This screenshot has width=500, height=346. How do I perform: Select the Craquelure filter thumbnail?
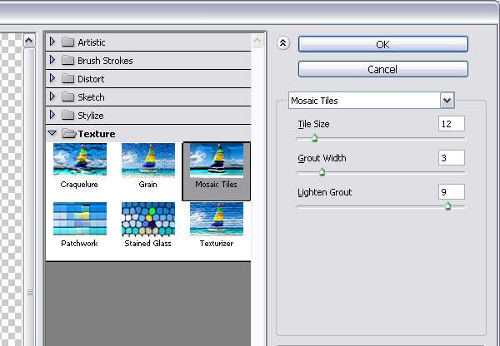click(x=80, y=160)
